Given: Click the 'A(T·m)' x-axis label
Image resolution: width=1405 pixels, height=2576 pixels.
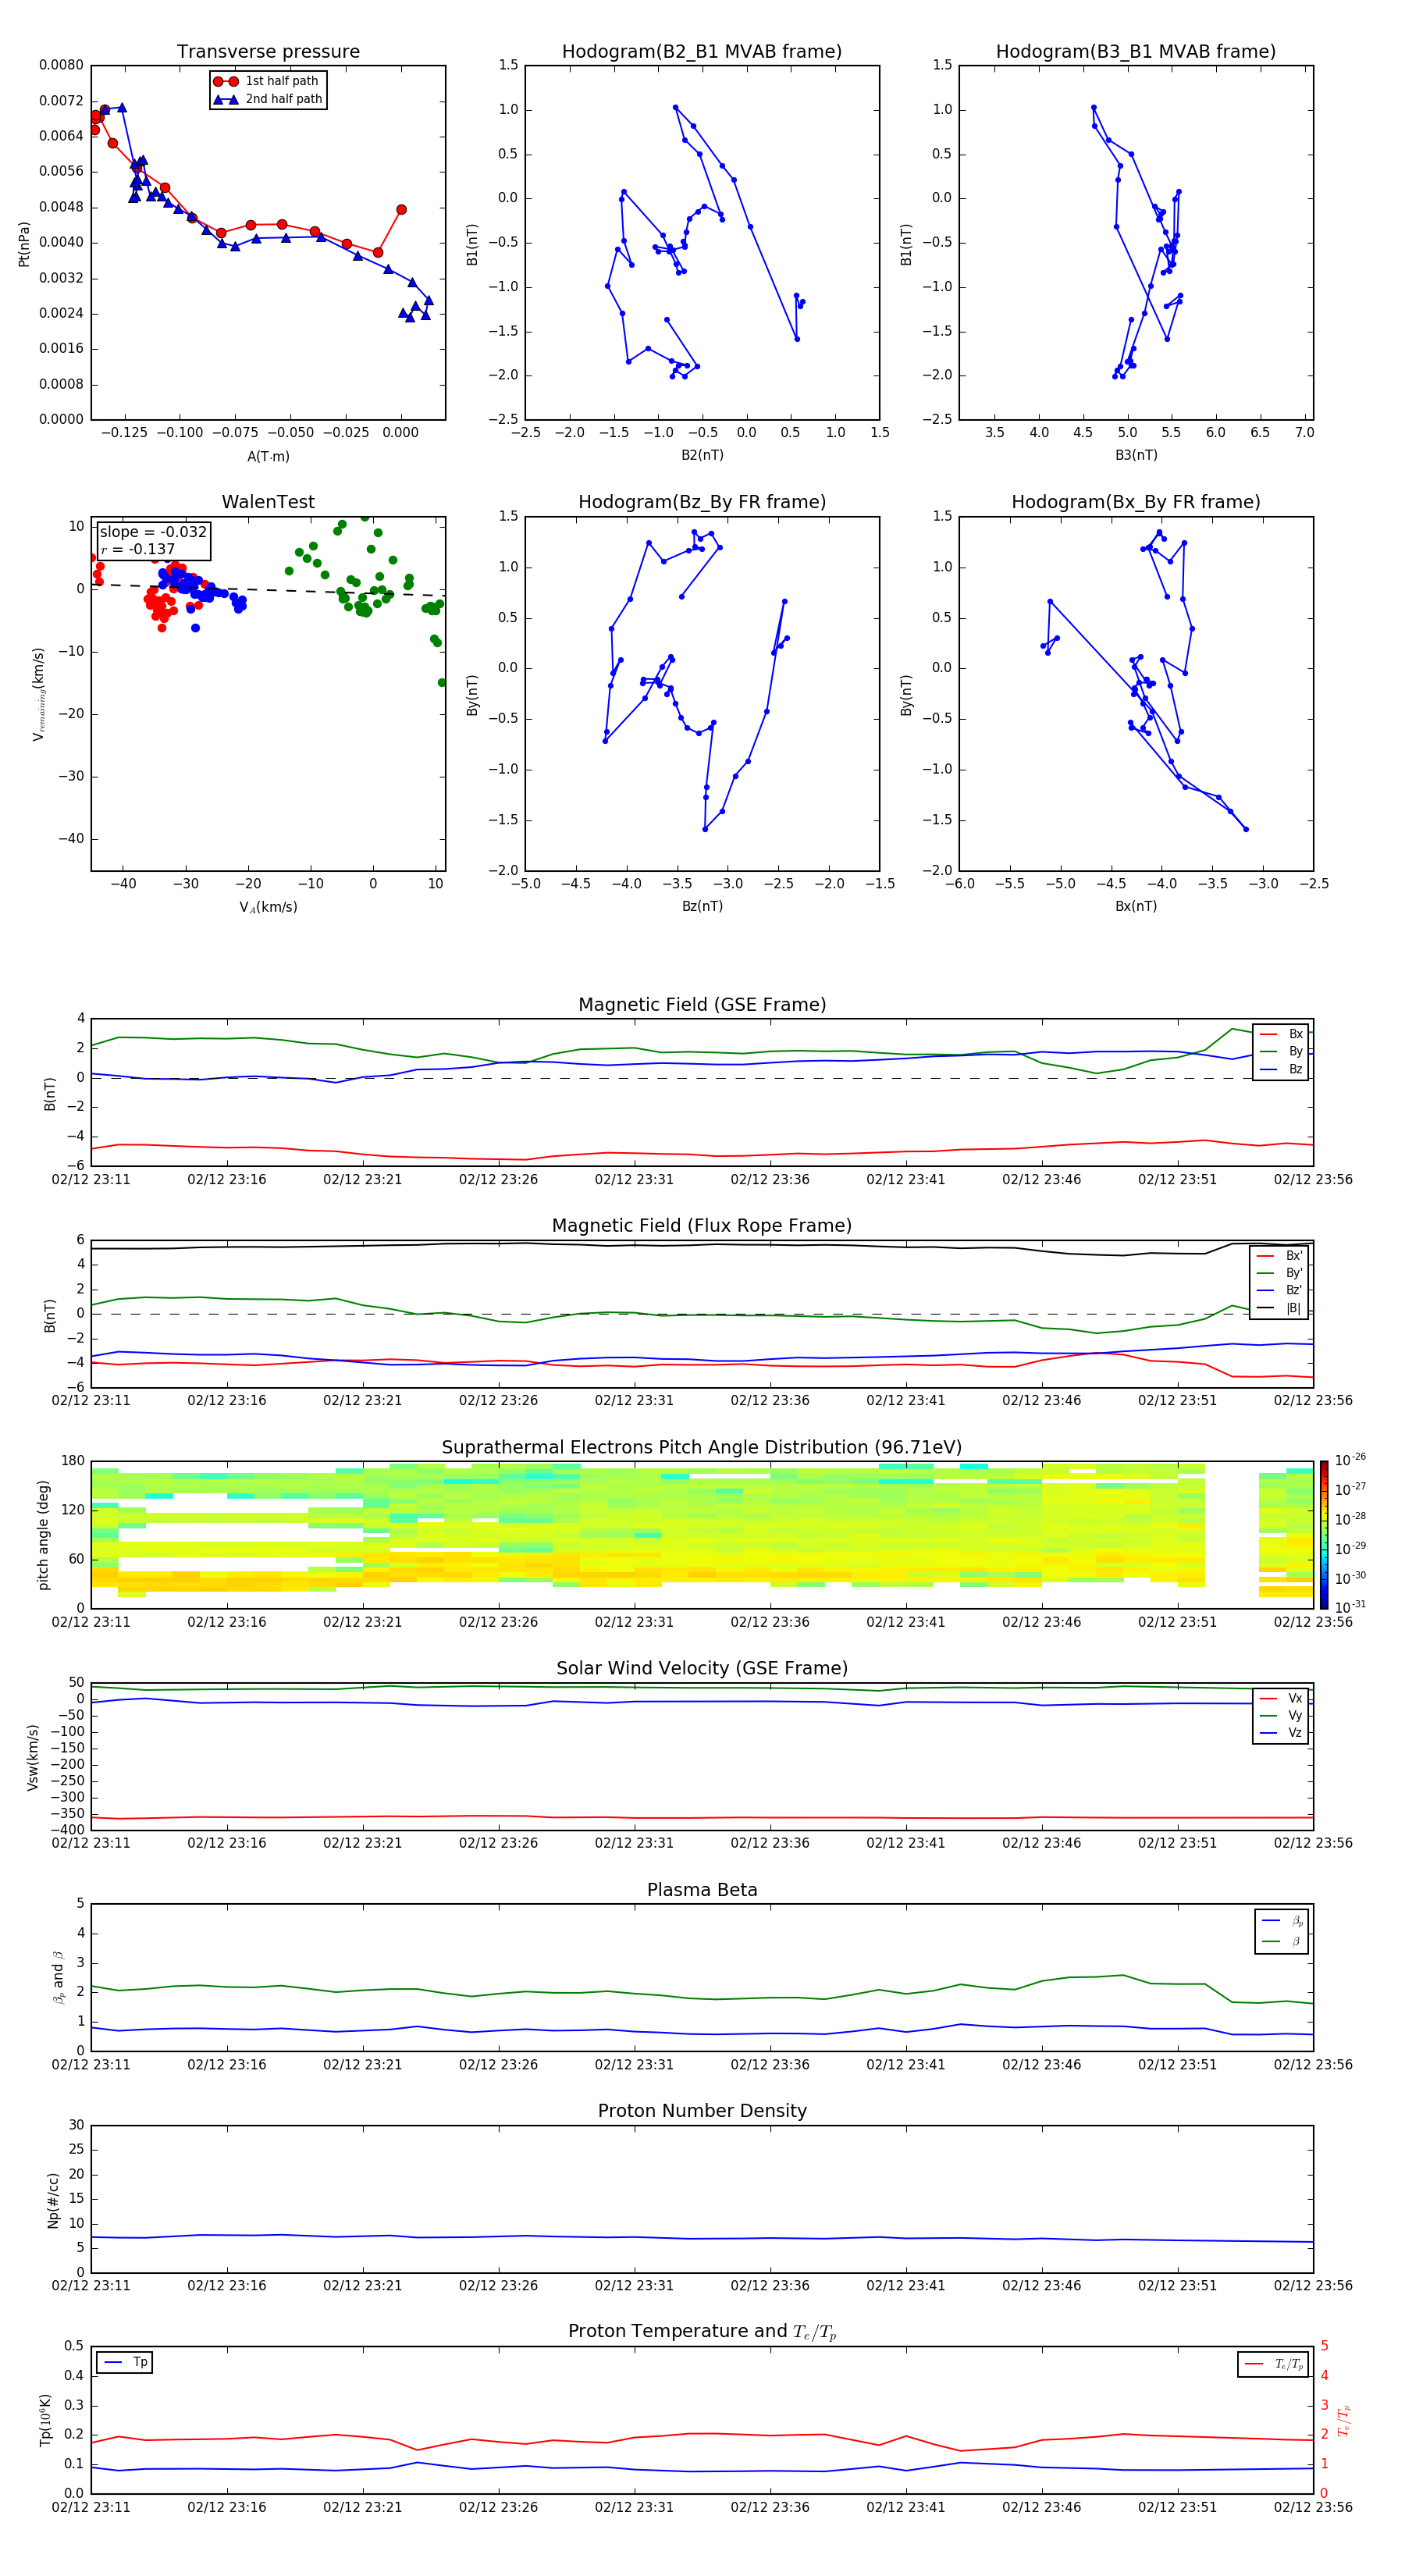Looking at the screenshot, I should point(268,456).
